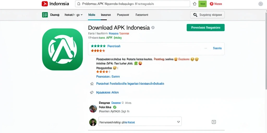Click the Download APK Indonesia title

(119, 28)
